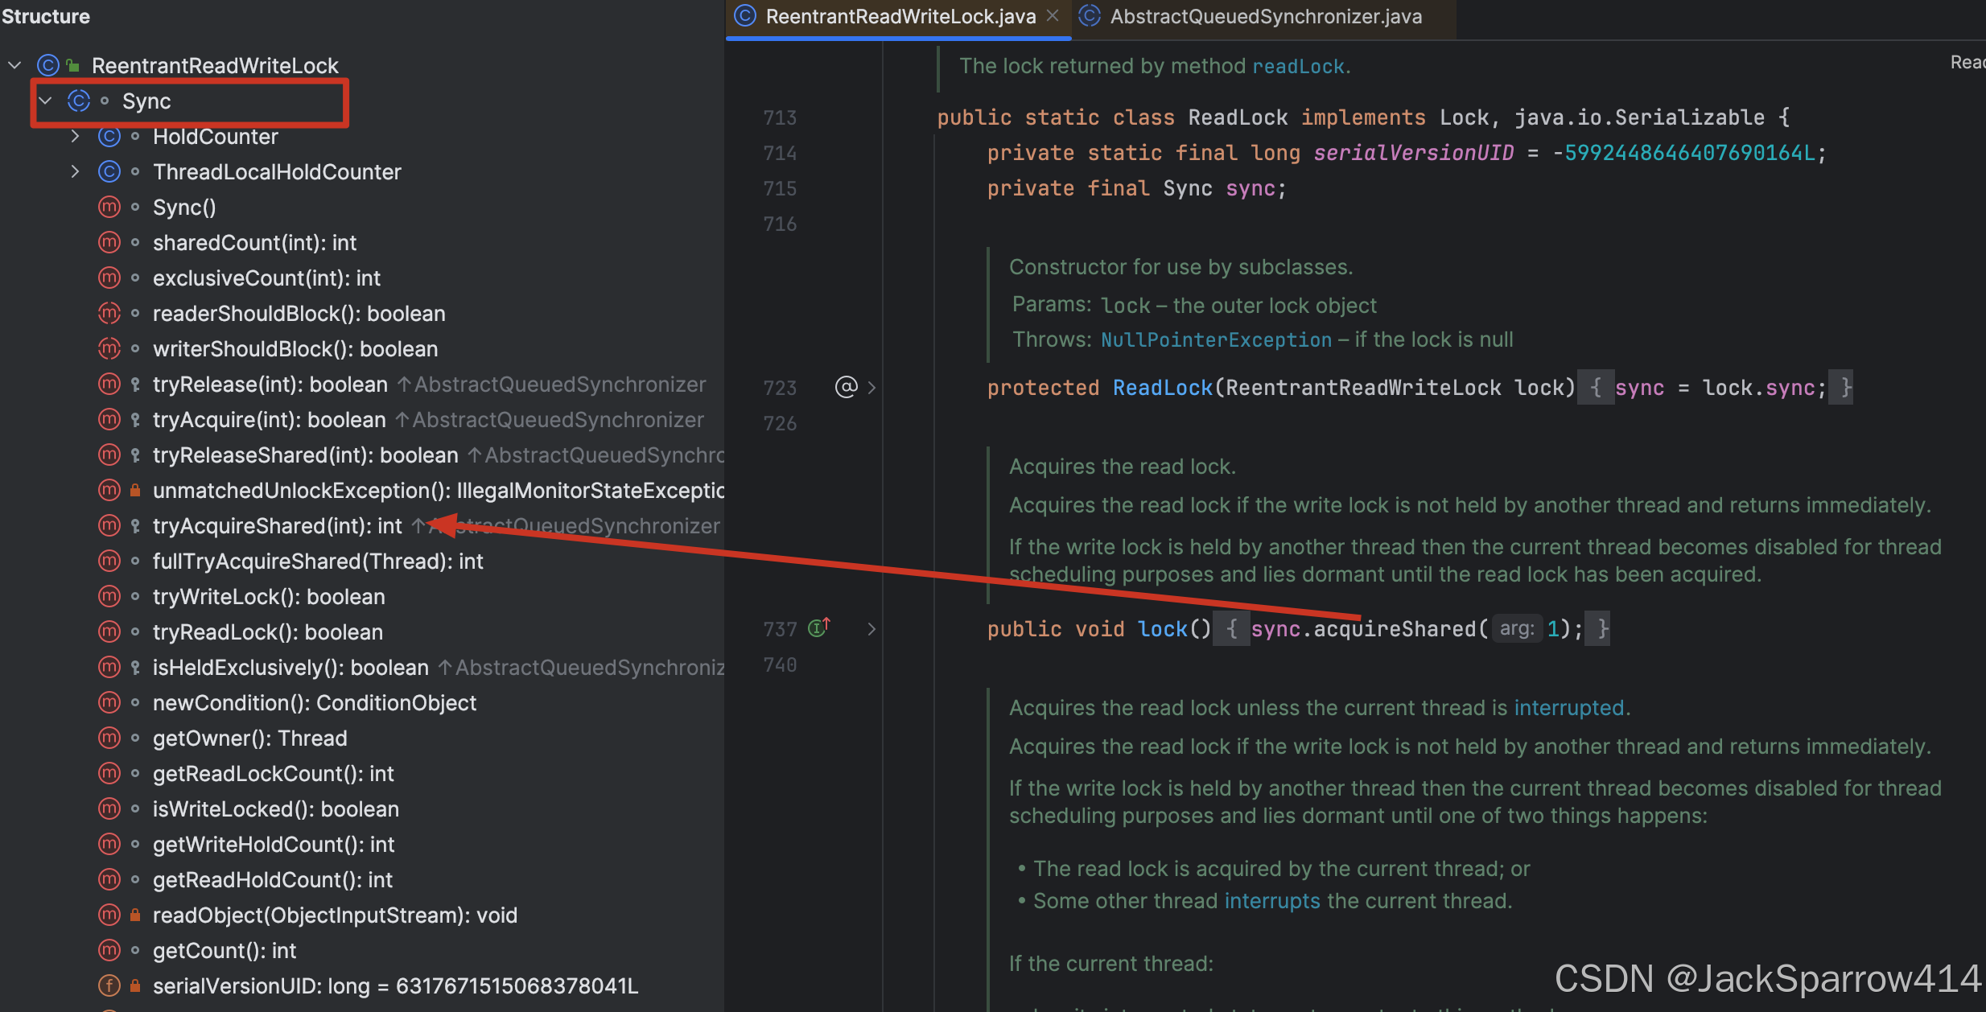Click the method icon next to Sync() constructor
Viewport: 1986px width, 1012px height.
109,207
